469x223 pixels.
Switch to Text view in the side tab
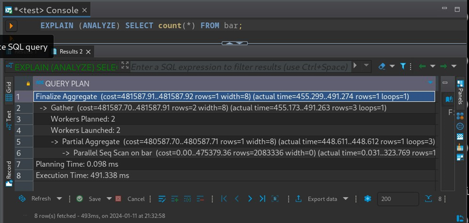(9, 120)
